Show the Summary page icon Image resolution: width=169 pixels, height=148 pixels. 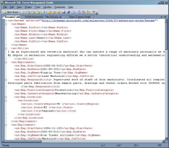[79, 12]
